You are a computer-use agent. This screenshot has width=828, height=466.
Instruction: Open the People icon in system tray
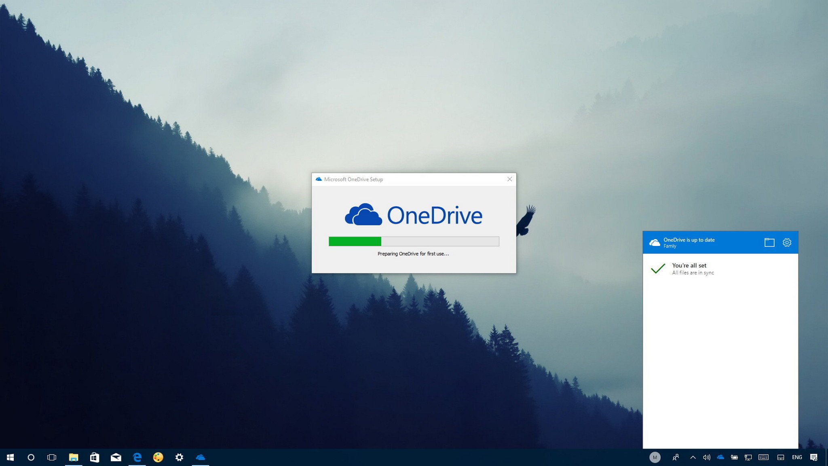(x=676, y=457)
